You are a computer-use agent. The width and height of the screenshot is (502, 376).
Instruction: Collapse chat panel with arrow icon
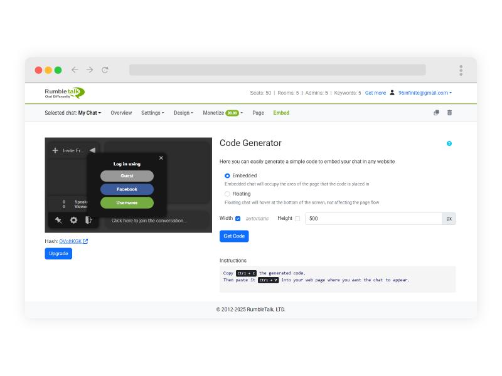coord(93,150)
